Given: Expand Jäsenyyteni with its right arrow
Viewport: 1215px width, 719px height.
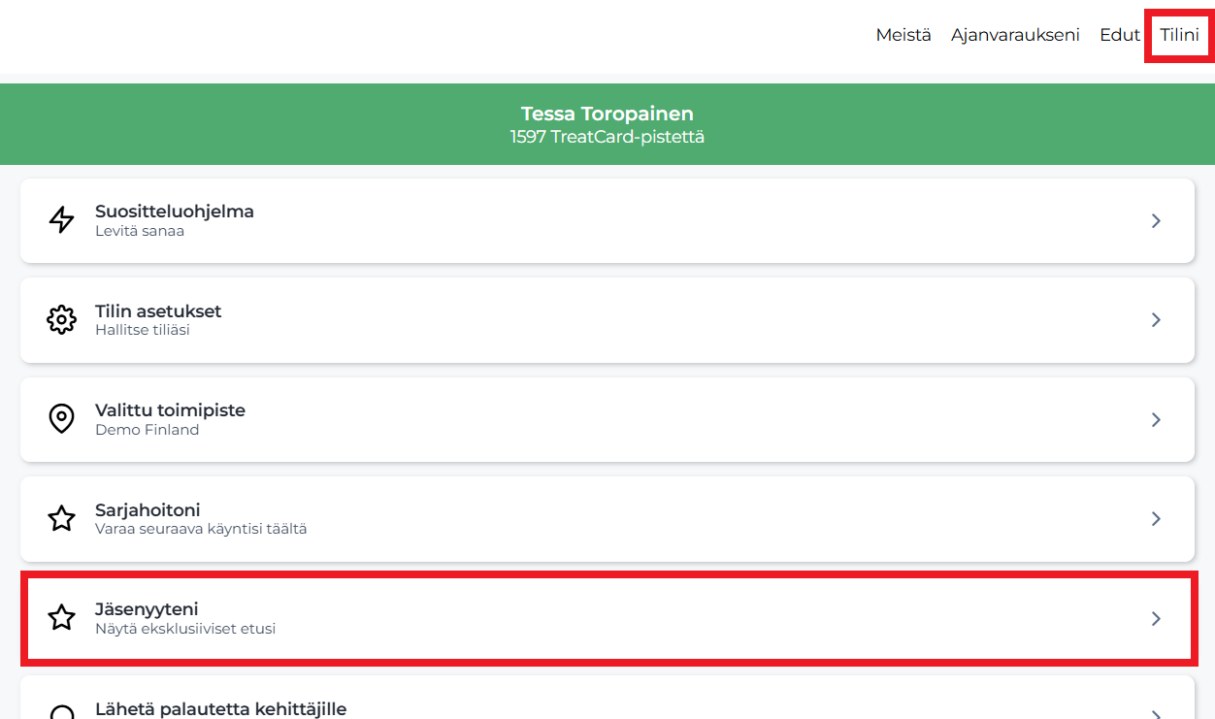Looking at the screenshot, I should pyautogui.click(x=1155, y=618).
